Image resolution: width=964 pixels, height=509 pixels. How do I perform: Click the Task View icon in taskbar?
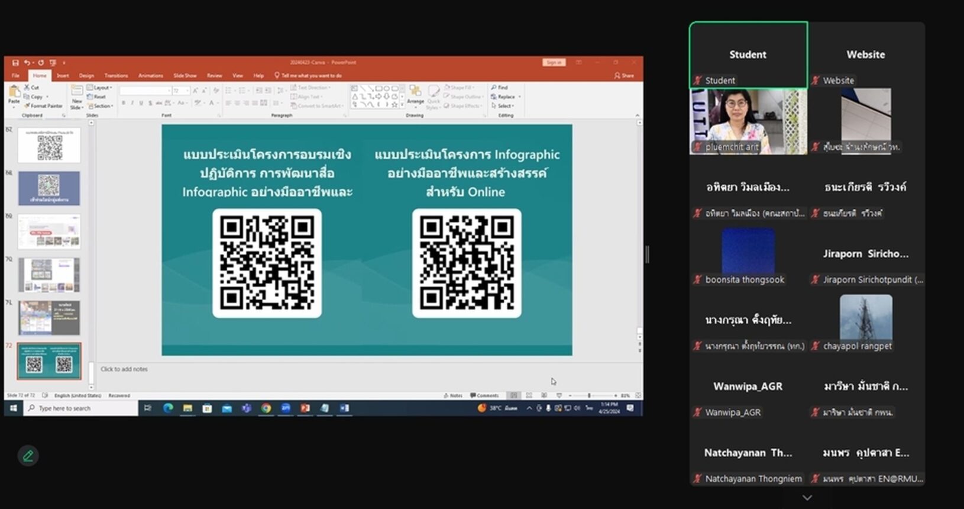point(148,408)
